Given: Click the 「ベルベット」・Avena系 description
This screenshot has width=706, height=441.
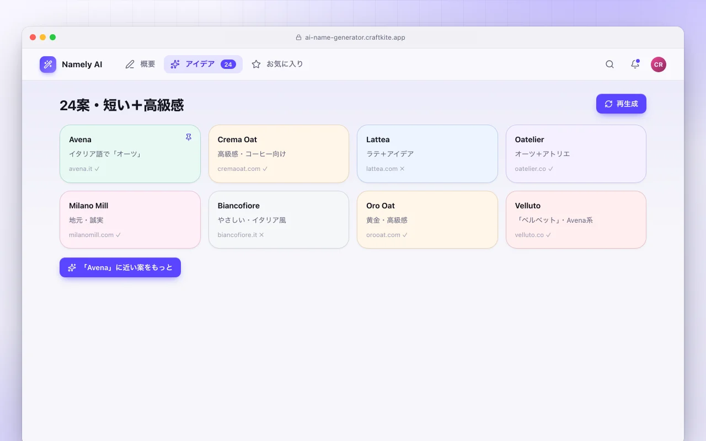Looking at the screenshot, I should [x=554, y=220].
